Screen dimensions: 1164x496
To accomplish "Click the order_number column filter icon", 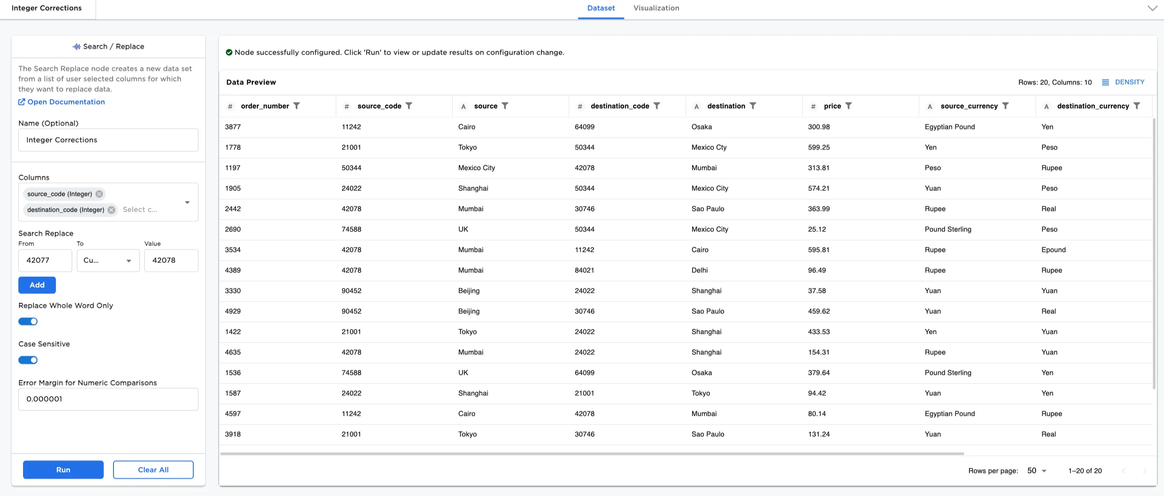I will [x=297, y=106].
